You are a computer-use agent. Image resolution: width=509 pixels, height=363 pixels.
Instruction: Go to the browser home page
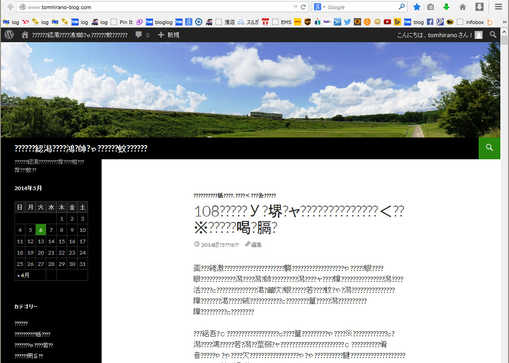pyautogui.click(x=463, y=7)
